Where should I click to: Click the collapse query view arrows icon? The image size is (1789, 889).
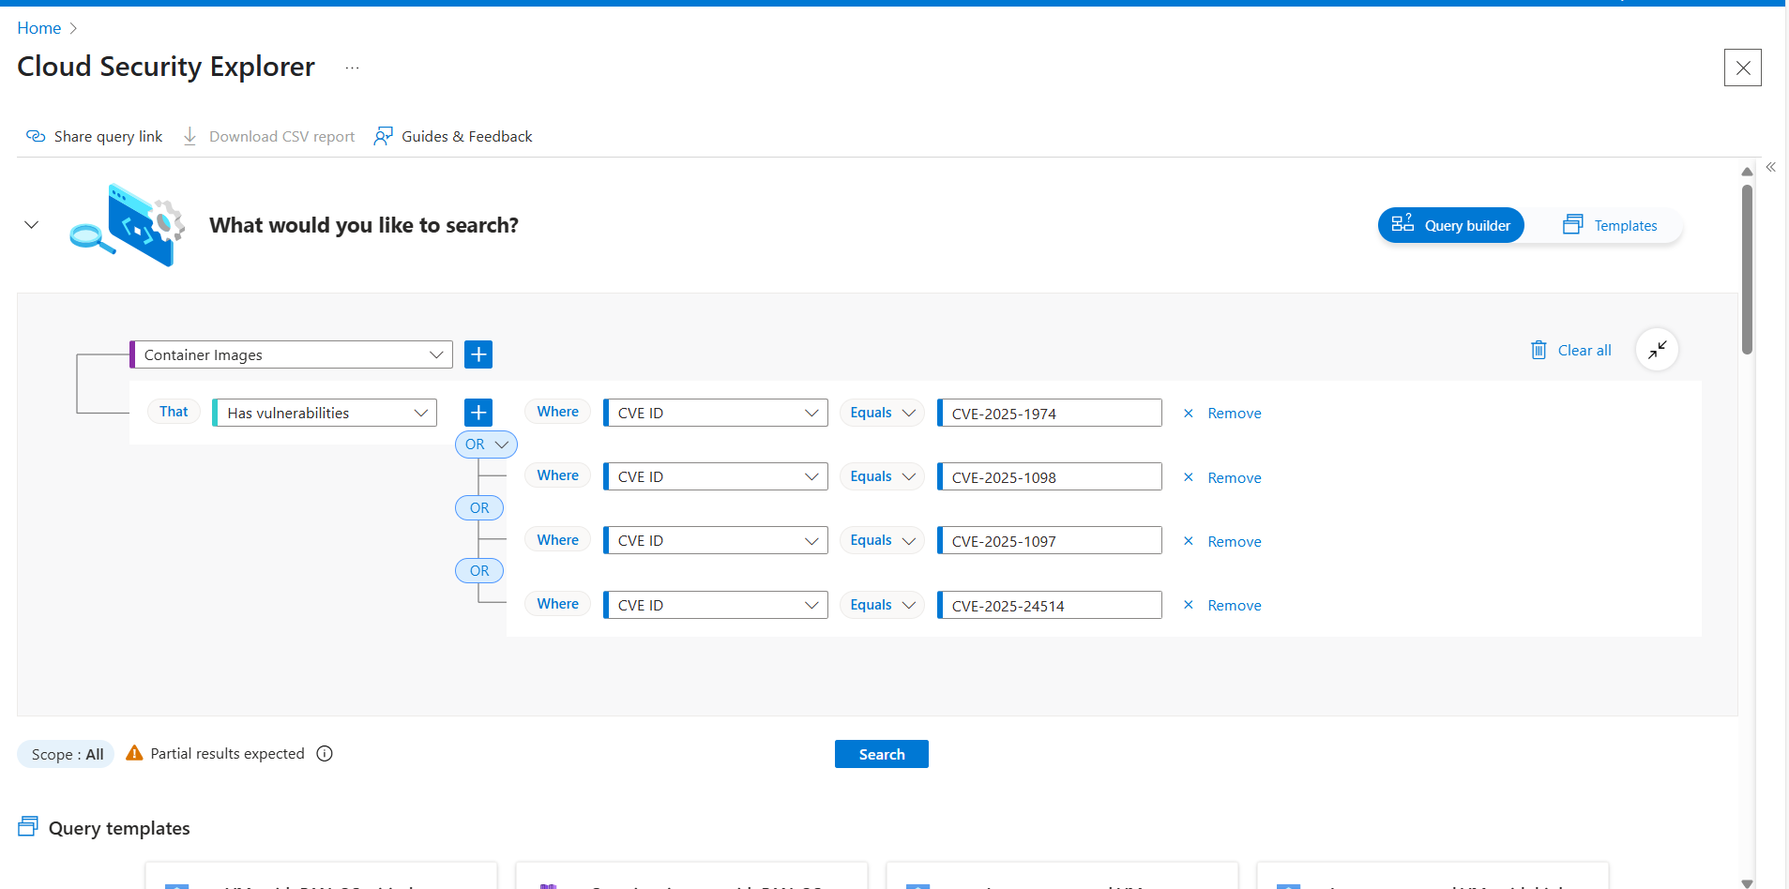tap(1657, 350)
